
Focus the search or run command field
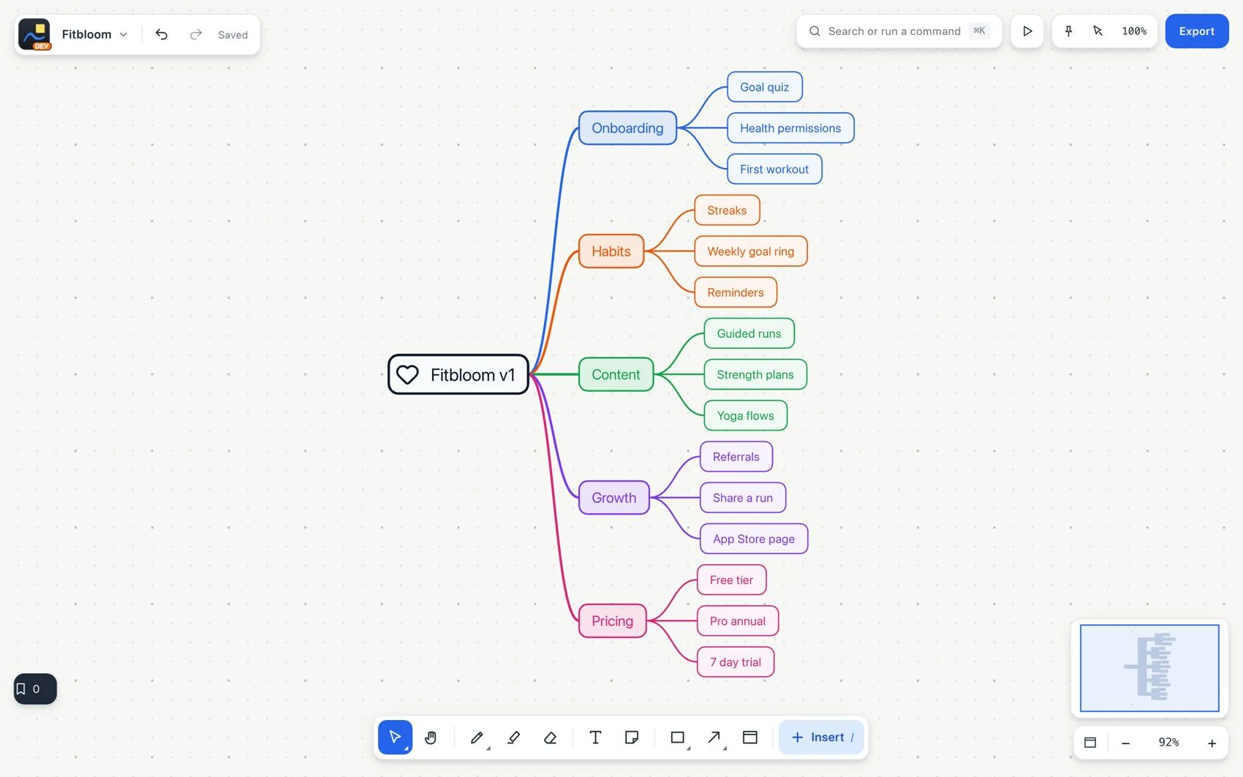[x=899, y=31]
